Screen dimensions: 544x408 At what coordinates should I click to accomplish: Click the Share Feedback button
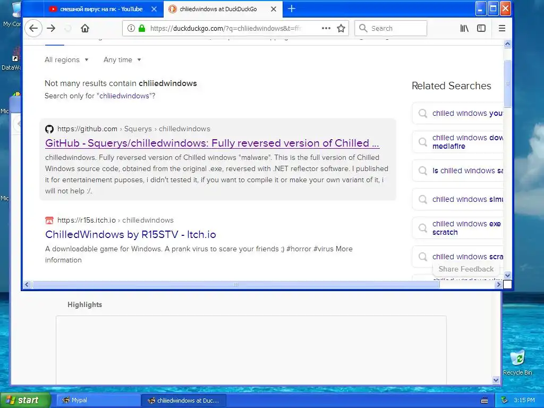(466, 269)
